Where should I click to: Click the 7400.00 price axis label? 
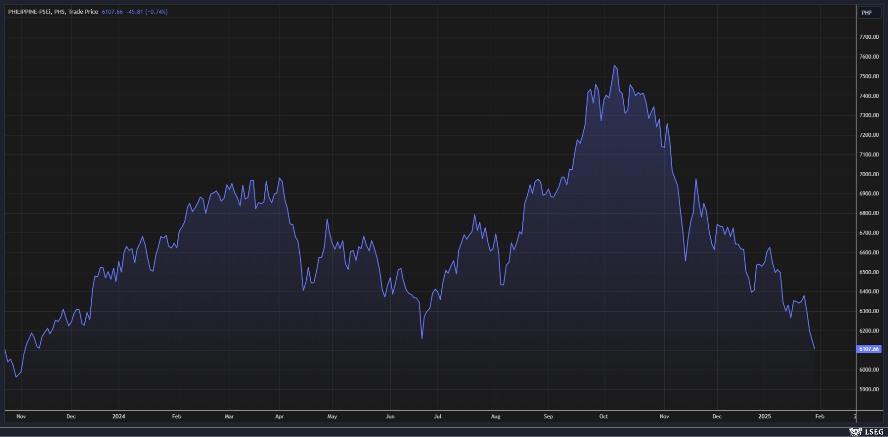pyautogui.click(x=869, y=96)
